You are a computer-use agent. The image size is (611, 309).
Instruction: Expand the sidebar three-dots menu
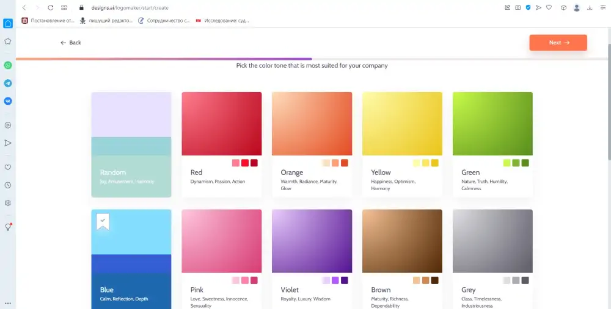coord(8,303)
